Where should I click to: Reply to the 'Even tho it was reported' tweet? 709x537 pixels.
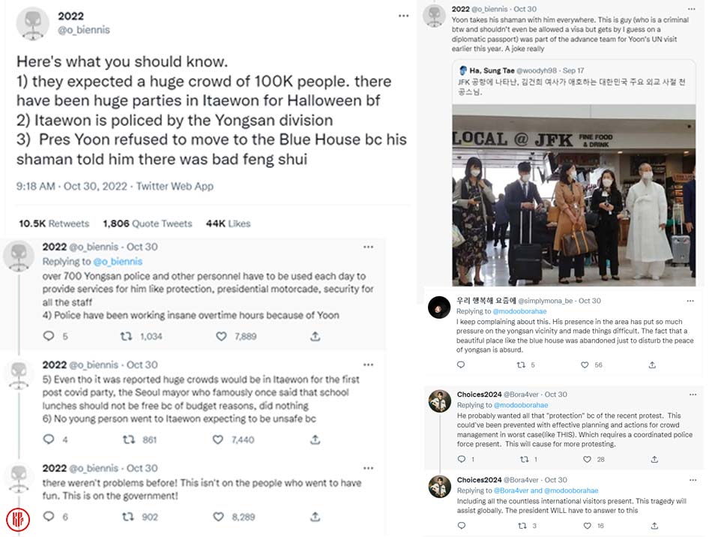coord(49,439)
